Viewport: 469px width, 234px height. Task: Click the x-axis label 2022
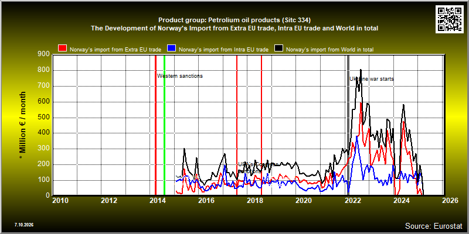pos(353,201)
